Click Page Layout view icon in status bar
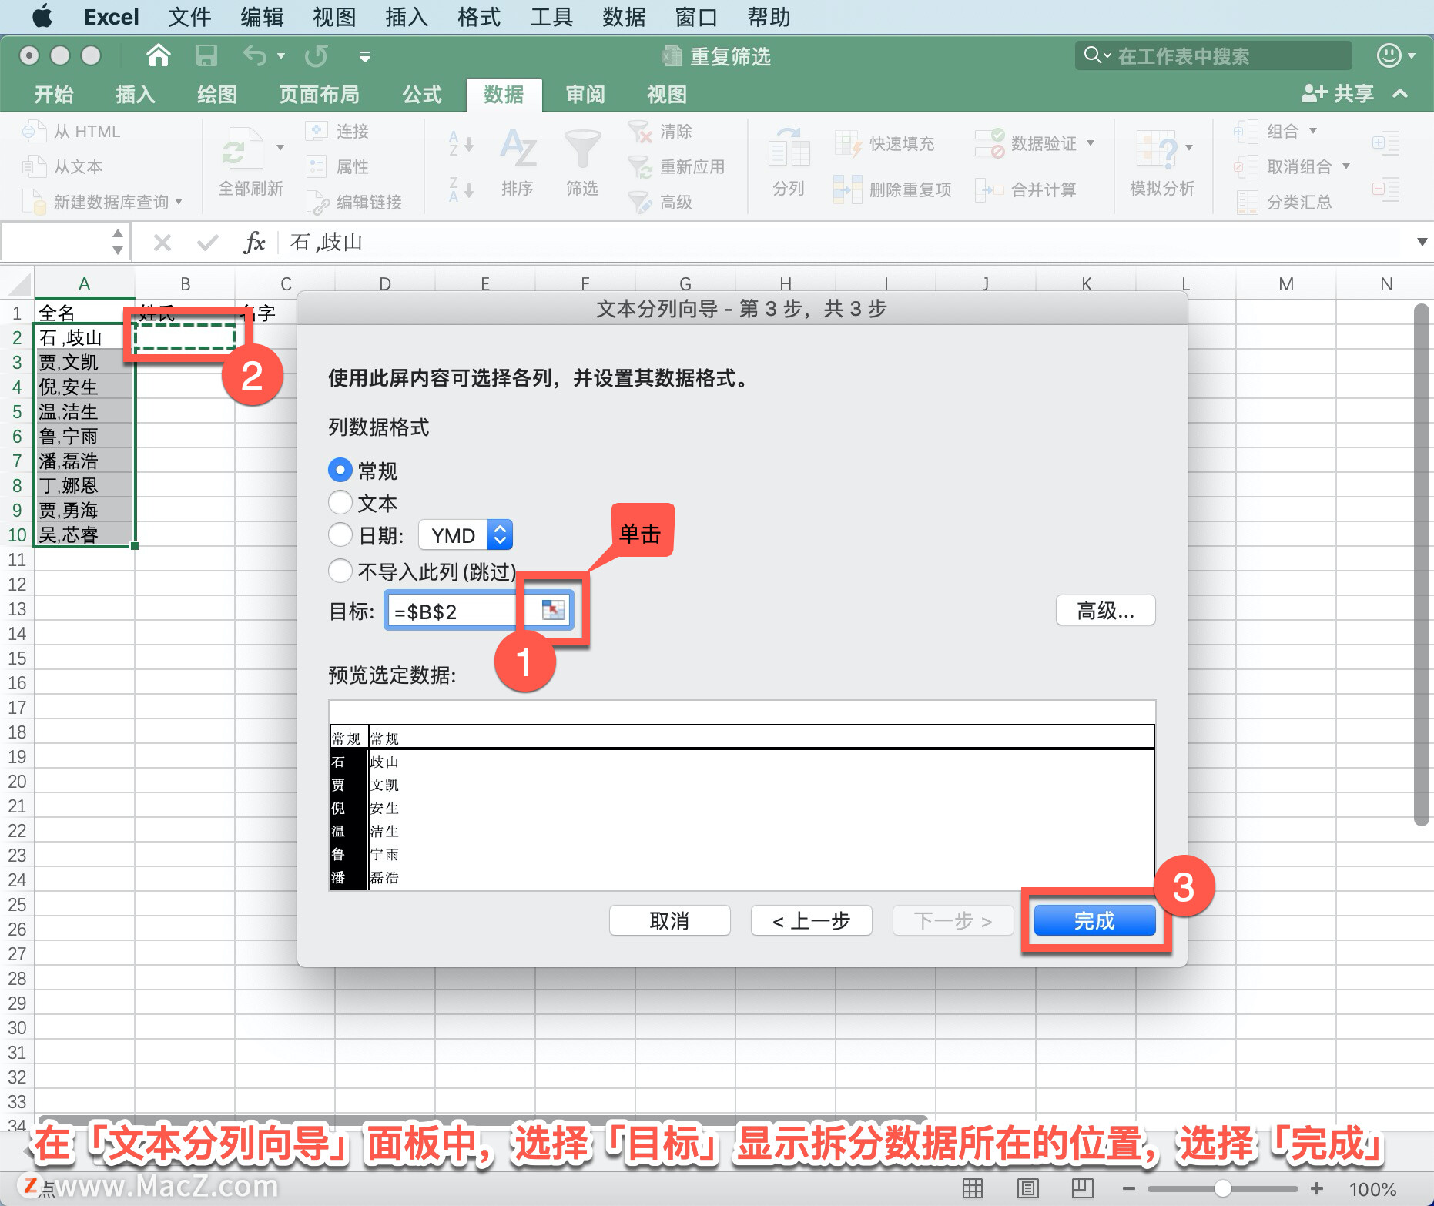The height and width of the screenshot is (1206, 1434). 1027,1188
